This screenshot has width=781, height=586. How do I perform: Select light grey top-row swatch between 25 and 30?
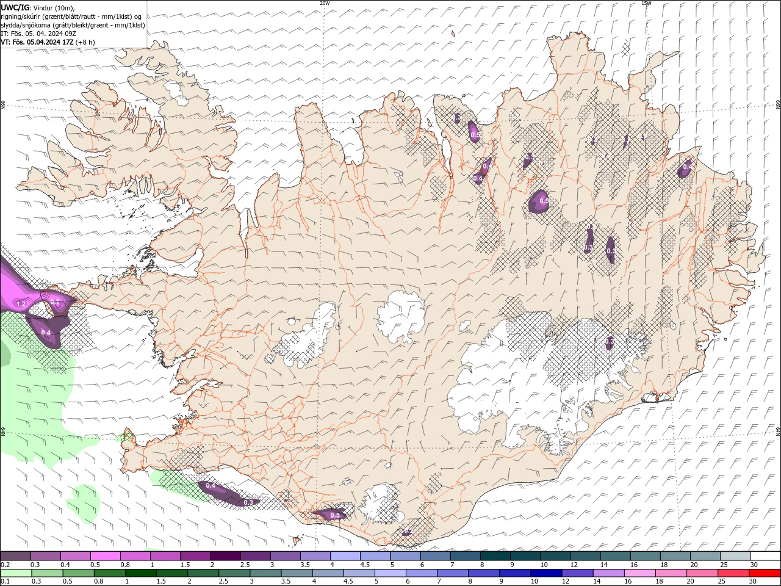pos(736,556)
